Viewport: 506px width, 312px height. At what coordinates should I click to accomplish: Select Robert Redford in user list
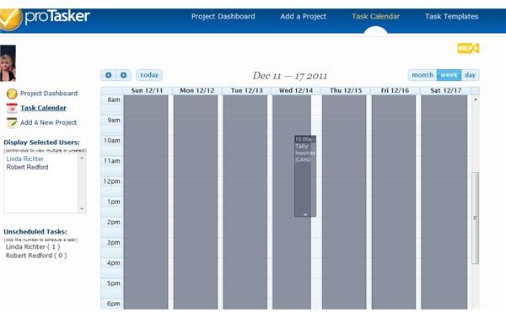[x=28, y=167]
